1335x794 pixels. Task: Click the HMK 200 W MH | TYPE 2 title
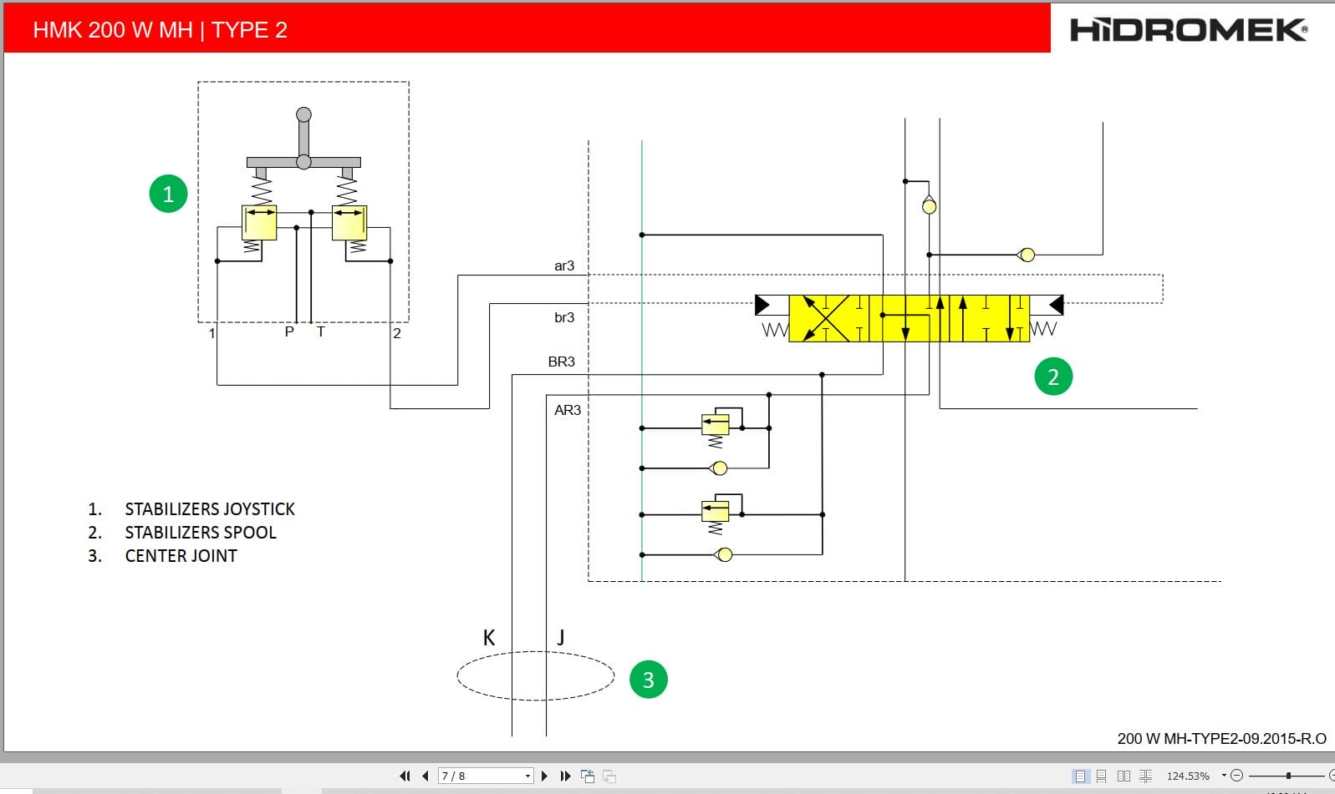point(160,30)
